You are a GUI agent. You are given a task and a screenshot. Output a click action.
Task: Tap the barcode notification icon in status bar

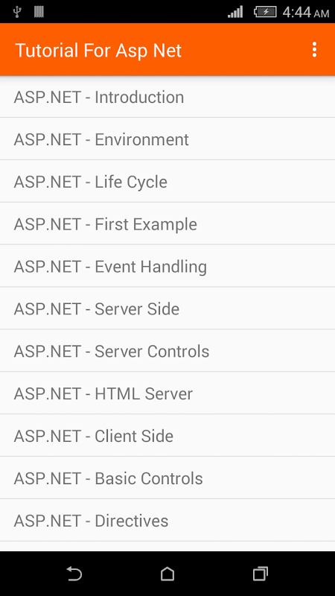pos(39,12)
